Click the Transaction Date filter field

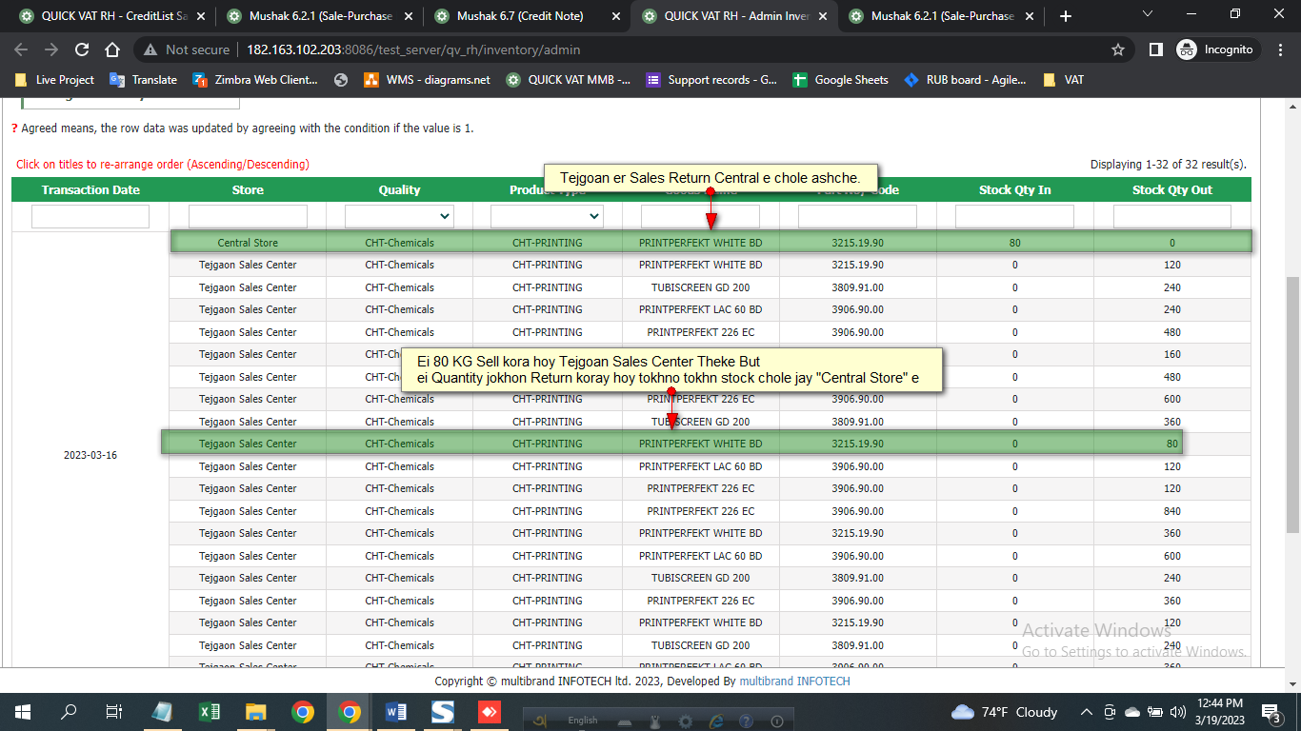90,217
